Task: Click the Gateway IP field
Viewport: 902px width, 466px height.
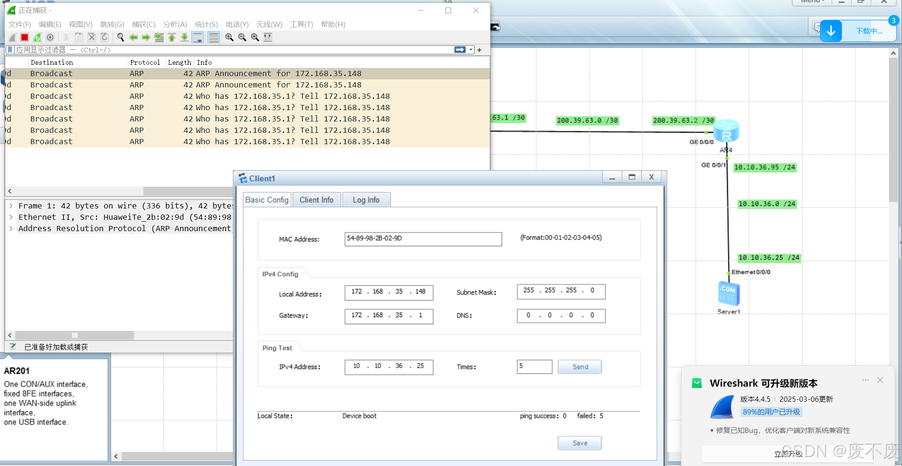Action: 389,316
